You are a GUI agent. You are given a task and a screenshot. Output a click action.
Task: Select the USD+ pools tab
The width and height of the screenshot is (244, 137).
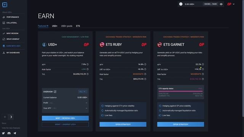pyautogui.click(x=67, y=26)
